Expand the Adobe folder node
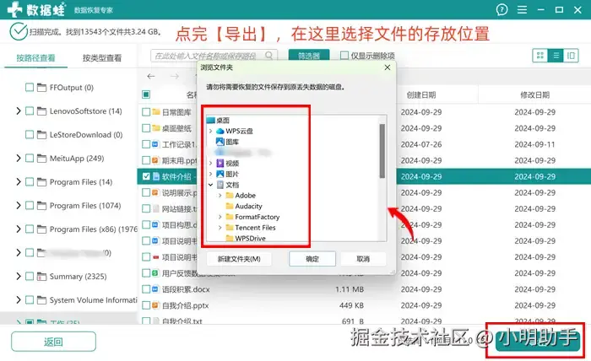 click(x=220, y=196)
